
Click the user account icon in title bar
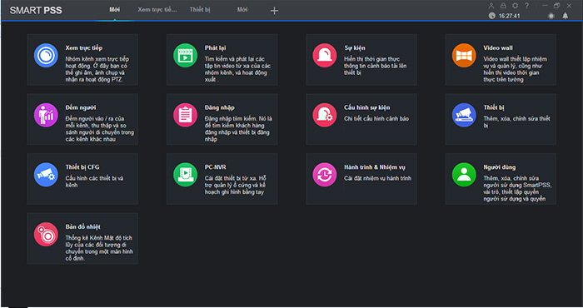[x=491, y=6]
